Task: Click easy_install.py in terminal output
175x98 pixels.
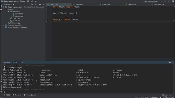Action: tap(48, 75)
